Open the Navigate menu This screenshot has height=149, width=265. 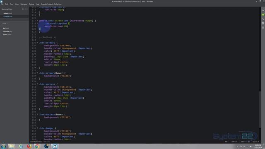click(x=24, y=4)
